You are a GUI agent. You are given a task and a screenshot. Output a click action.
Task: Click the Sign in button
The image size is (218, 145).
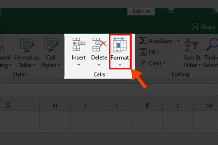[x=141, y=11]
